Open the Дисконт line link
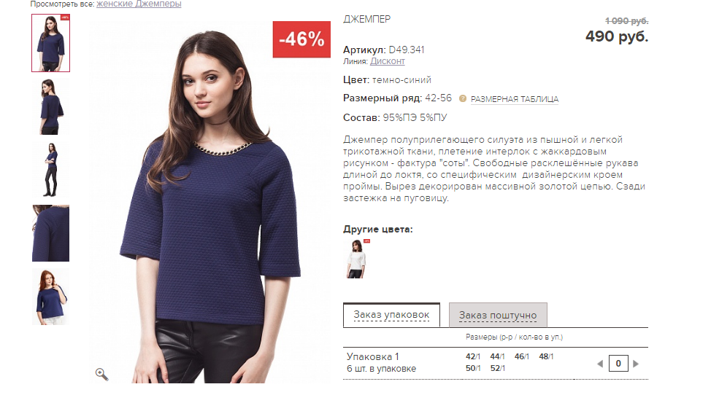711x395 pixels. click(387, 61)
